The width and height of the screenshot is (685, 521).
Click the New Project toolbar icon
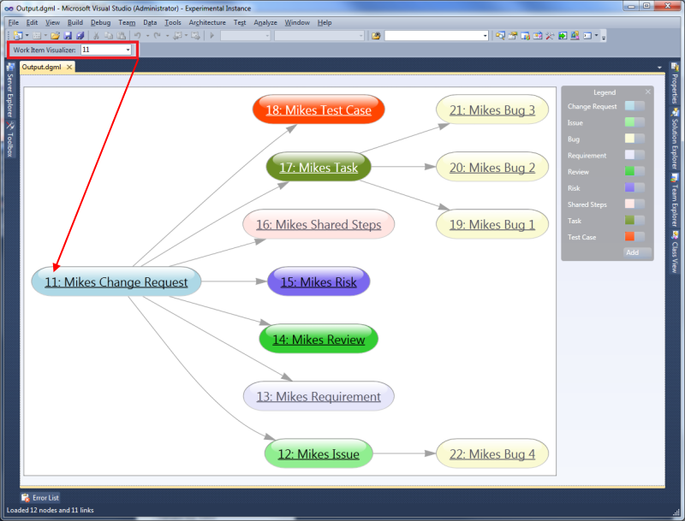pyautogui.click(x=17, y=36)
